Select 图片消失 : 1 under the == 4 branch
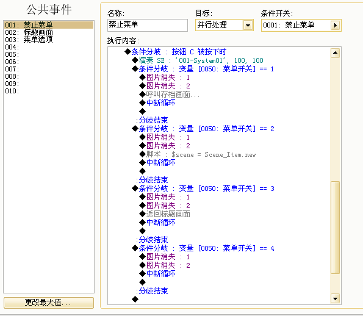This screenshot has width=363, height=316. [x=165, y=256]
